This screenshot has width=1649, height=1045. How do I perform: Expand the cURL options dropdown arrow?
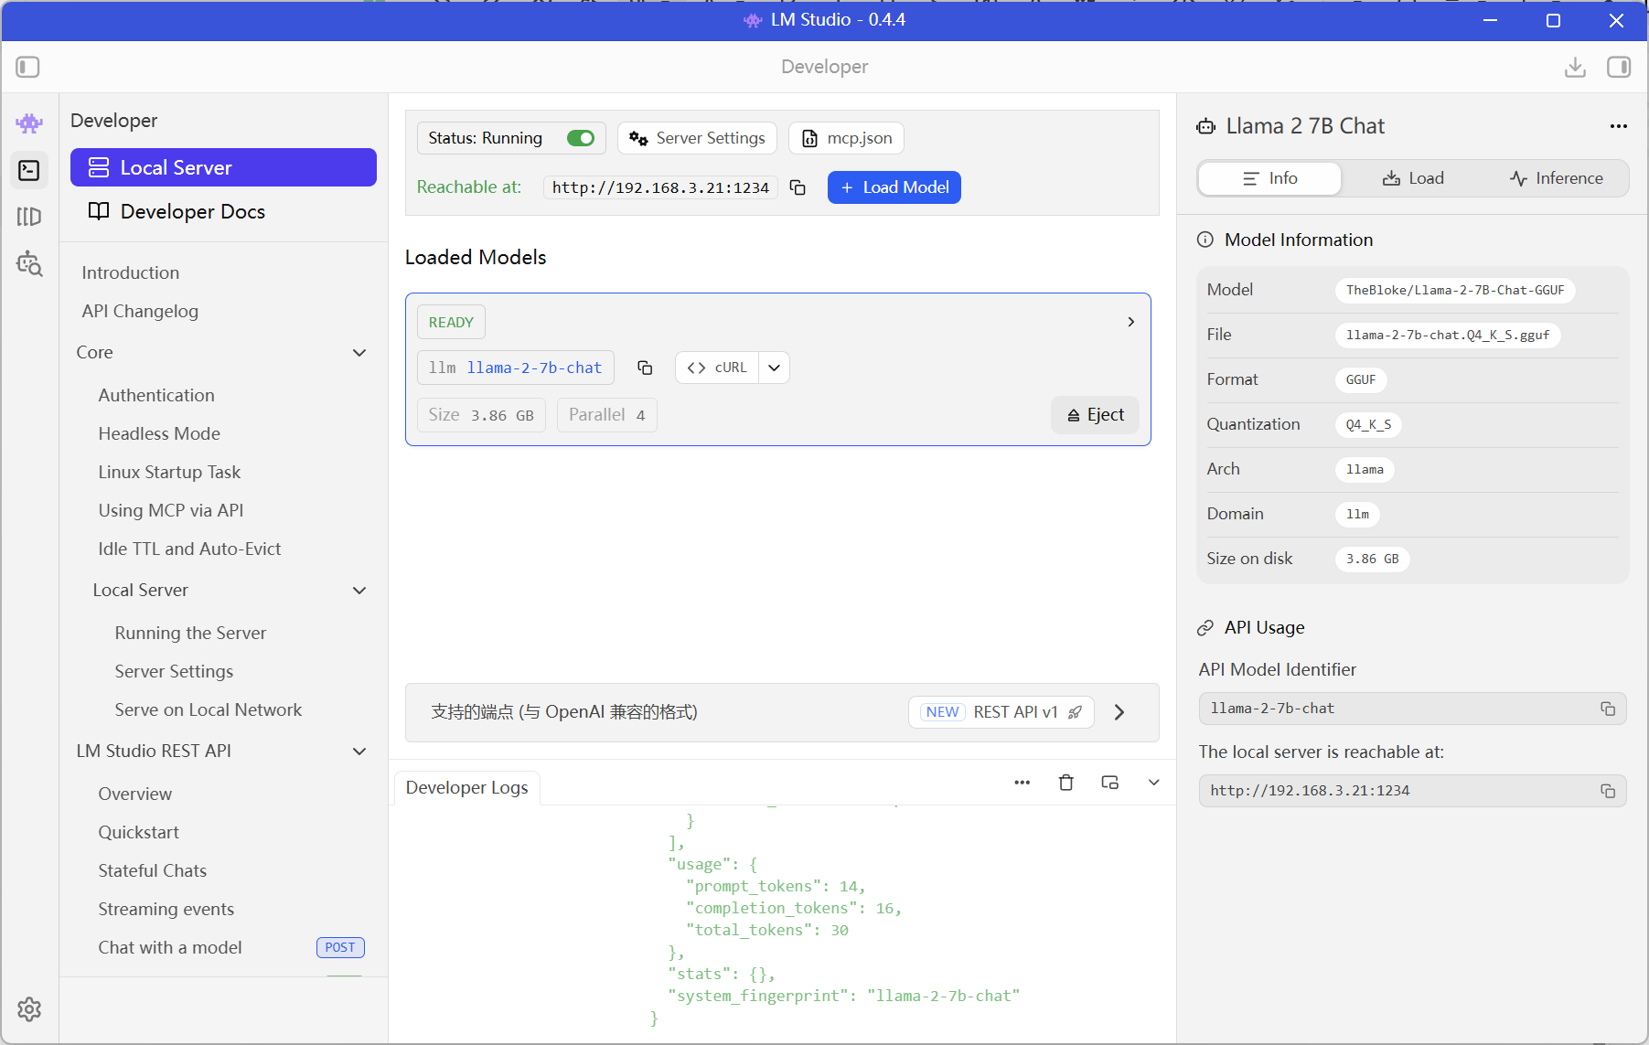pyautogui.click(x=774, y=368)
